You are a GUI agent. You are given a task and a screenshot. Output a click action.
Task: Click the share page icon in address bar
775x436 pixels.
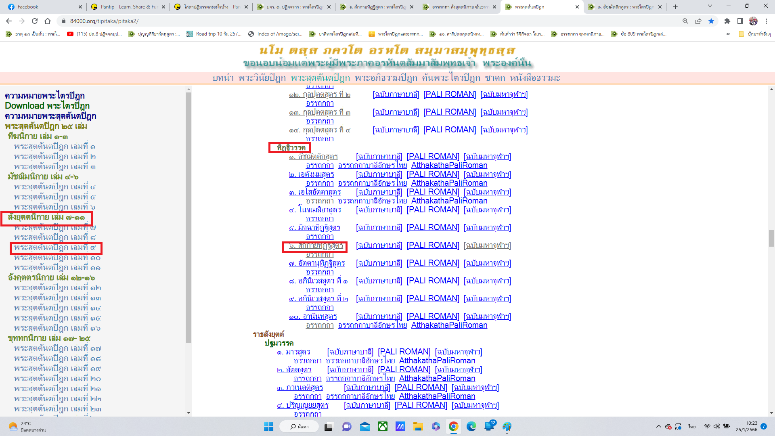(698, 21)
